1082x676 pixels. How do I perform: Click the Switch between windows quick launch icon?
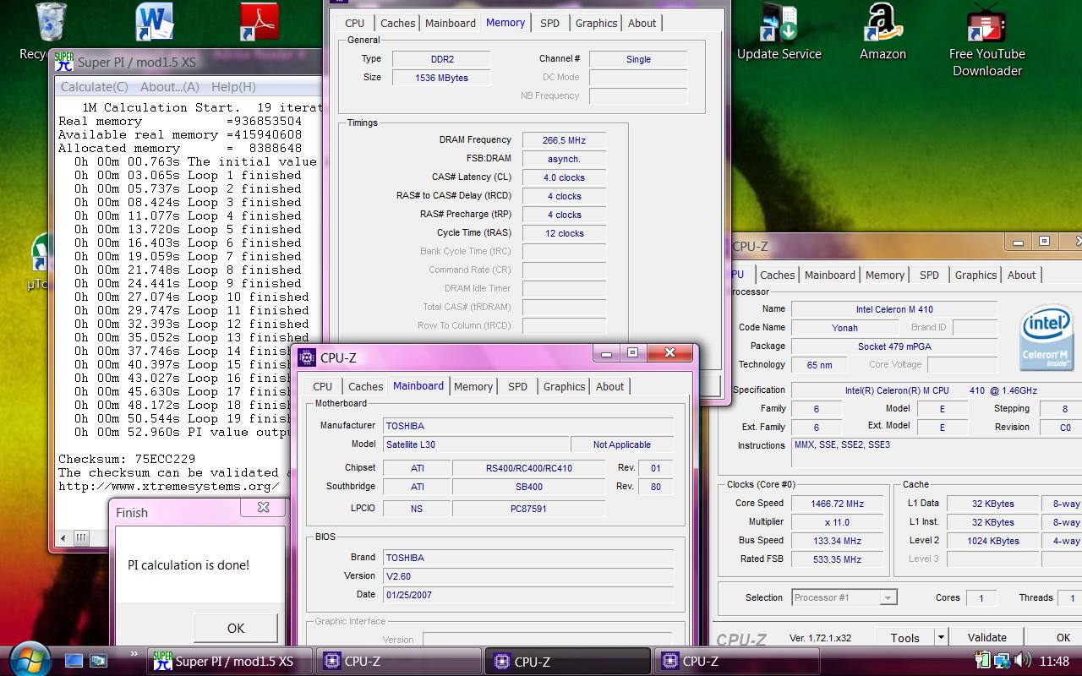[x=99, y=661]
